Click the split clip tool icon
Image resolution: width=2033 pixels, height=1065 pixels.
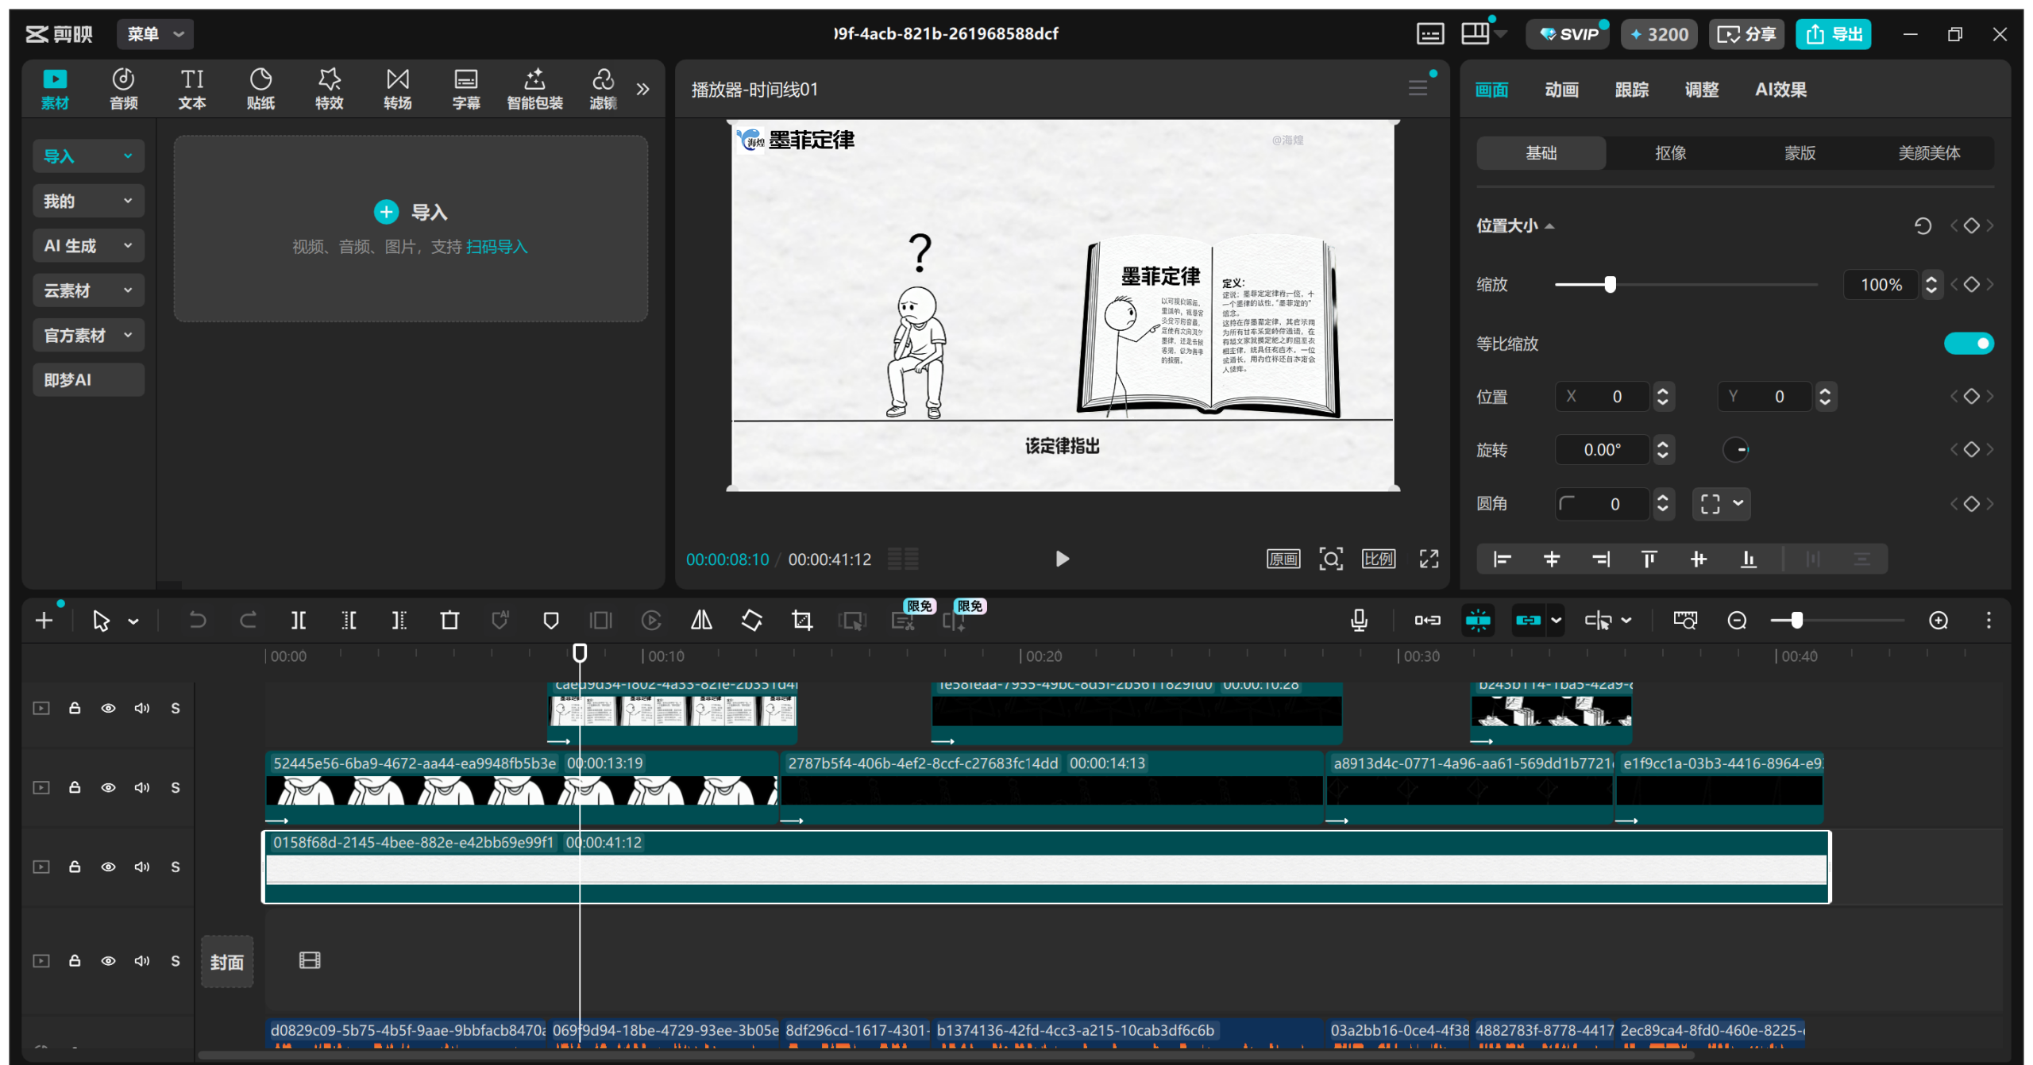point(299,621)
